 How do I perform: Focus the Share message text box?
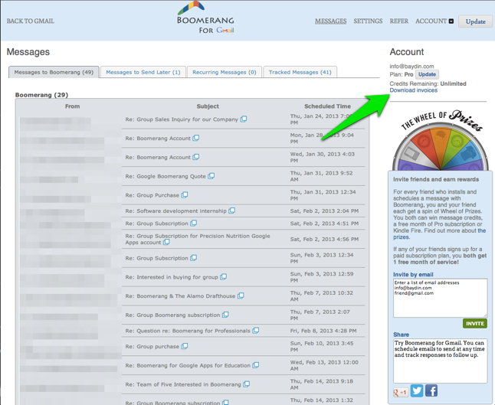[440, 361]
